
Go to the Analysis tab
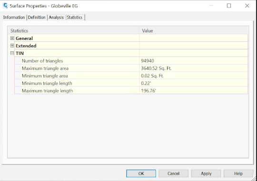coord(56,18)
